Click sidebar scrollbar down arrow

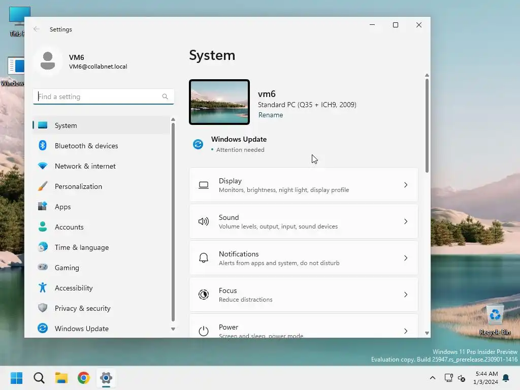coord(173,329)
